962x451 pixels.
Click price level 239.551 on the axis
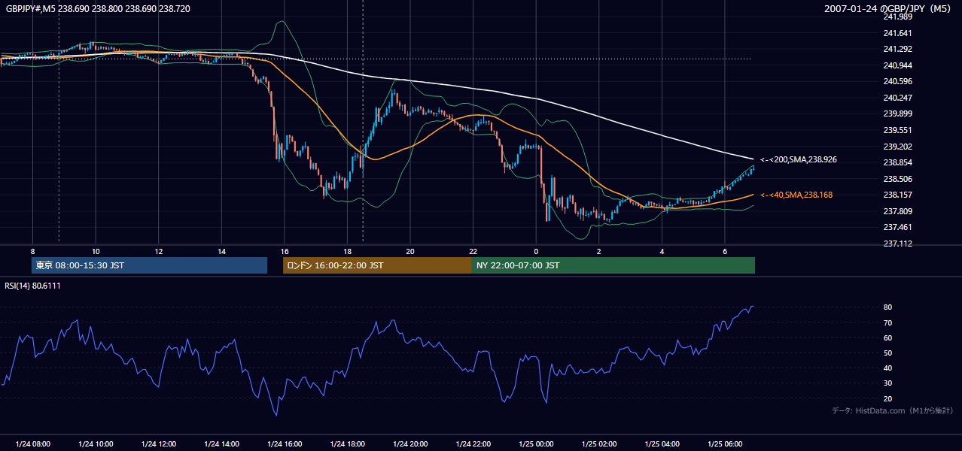897,130
